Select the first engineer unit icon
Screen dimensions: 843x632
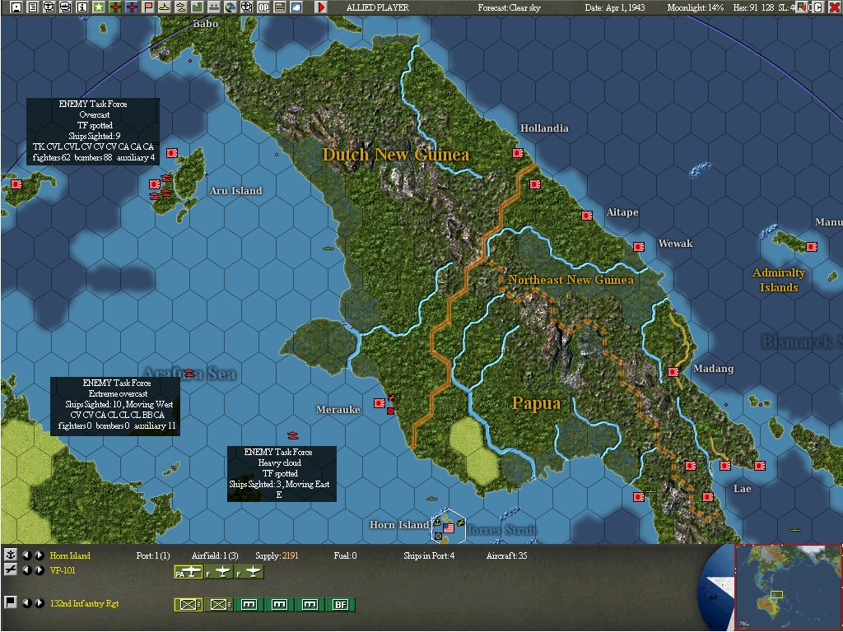tap(249, 605)
